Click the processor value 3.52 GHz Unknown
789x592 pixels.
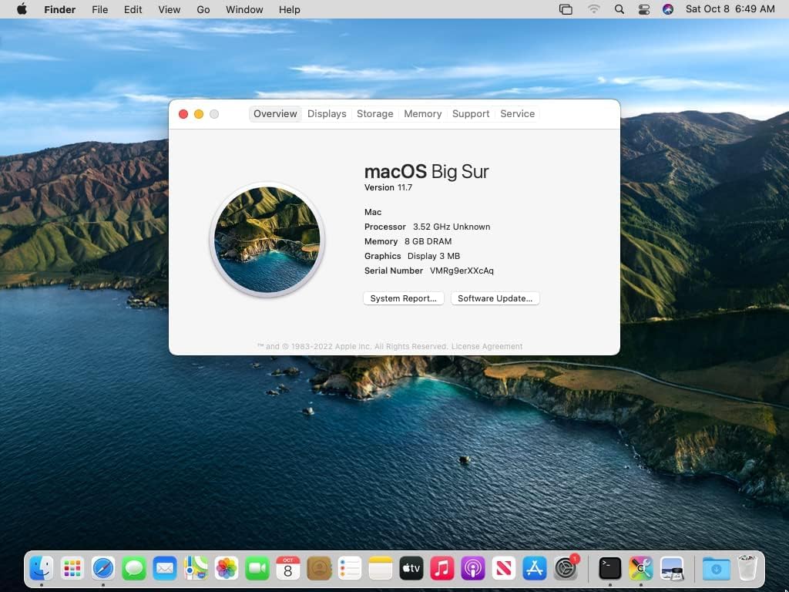click(452, 227)
